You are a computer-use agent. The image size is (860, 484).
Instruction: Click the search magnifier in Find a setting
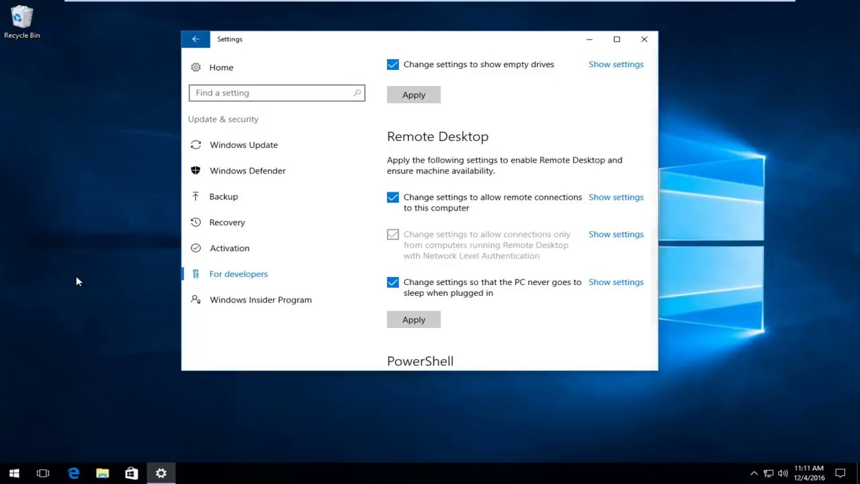pos(357,93)
